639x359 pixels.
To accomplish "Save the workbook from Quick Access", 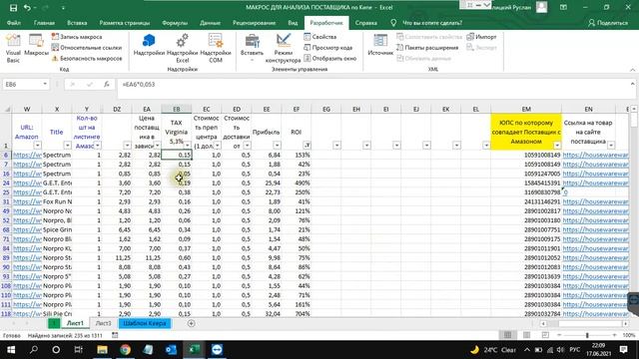I will [13, 8].
